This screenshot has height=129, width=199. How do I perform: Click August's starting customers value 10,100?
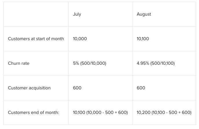coord(143,39)
